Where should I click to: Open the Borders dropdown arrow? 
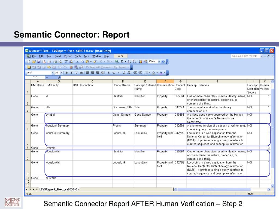[x=150, y=73]
